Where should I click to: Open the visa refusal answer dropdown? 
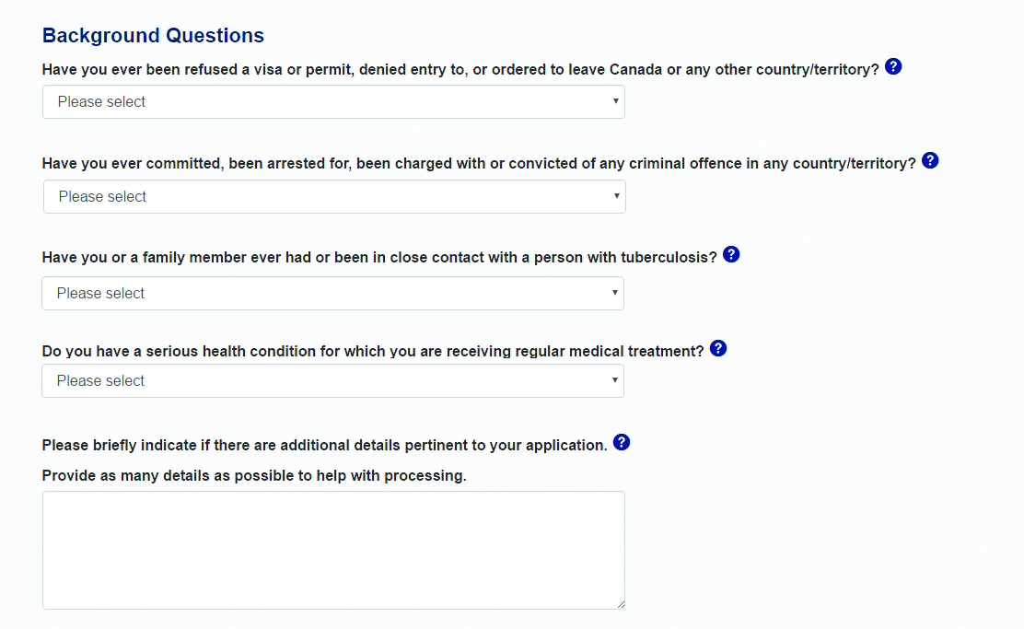333,102
